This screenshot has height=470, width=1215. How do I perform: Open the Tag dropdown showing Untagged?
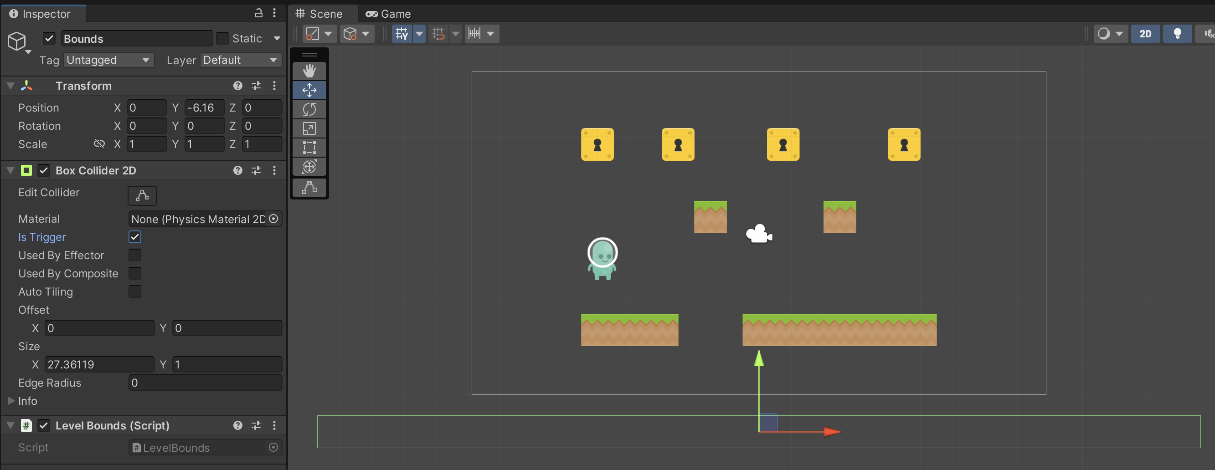tap(108, 60)
